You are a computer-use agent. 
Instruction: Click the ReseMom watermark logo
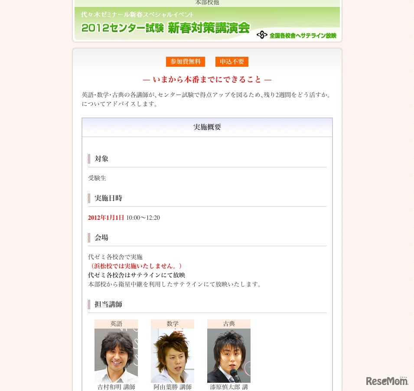[x=387, y=381]
